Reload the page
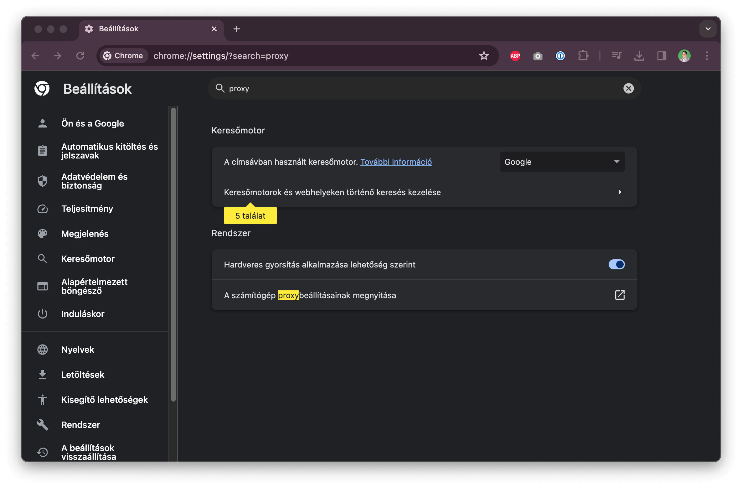742x488 pixels. point(80,56)
